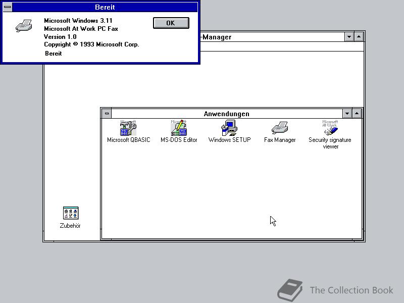
Task: Click the Anwendungen window title bar
Action: coord(227,114)
